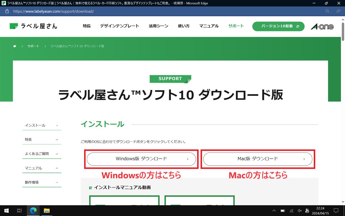Click the インストール section heading

click(x=102, y=124)
